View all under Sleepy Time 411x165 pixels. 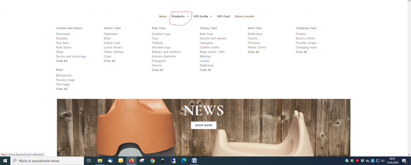205,70
